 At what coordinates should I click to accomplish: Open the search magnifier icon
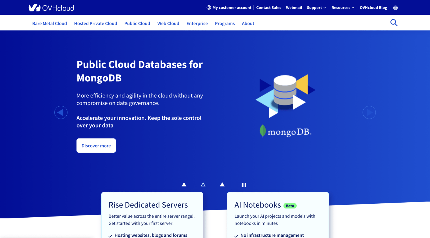(394, 23)
